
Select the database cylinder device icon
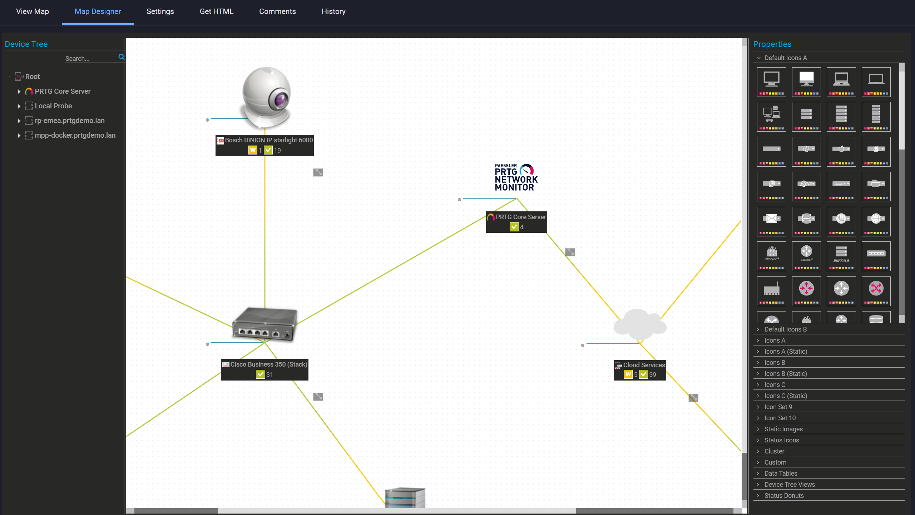click(806, 221)
